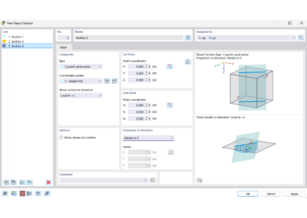Close the New Result Section dialog

pyautogui.click(x=301, y=23)
